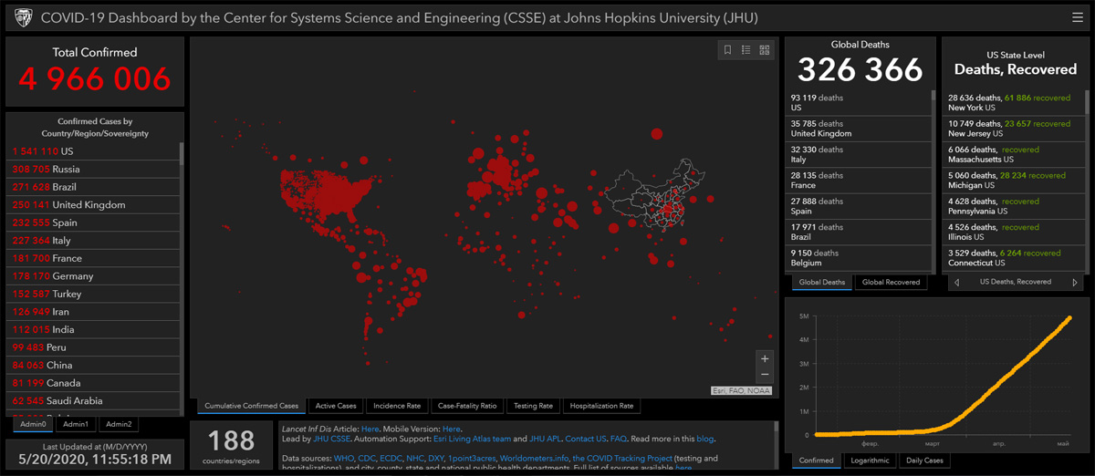Select Brazil in confirmed cases list

[94, 187]
